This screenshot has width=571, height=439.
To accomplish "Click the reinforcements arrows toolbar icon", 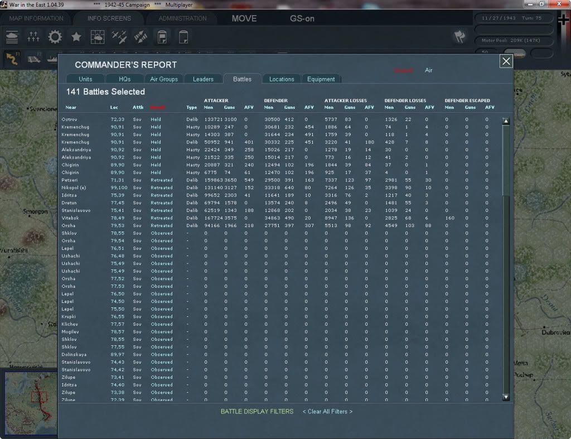I will (33, 37).
